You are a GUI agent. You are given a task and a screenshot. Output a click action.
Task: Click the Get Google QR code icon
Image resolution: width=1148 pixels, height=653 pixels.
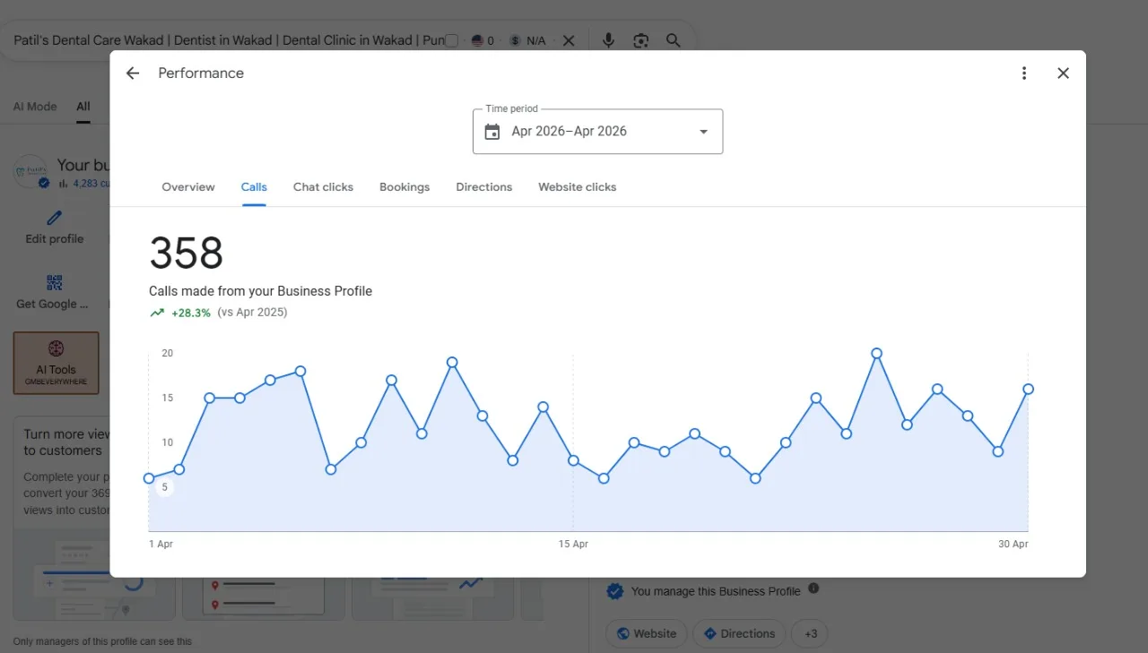coord(55,283)
